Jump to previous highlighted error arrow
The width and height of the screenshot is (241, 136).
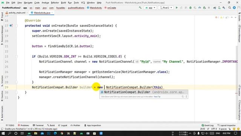pyautogui.click(x=232, y=17)
